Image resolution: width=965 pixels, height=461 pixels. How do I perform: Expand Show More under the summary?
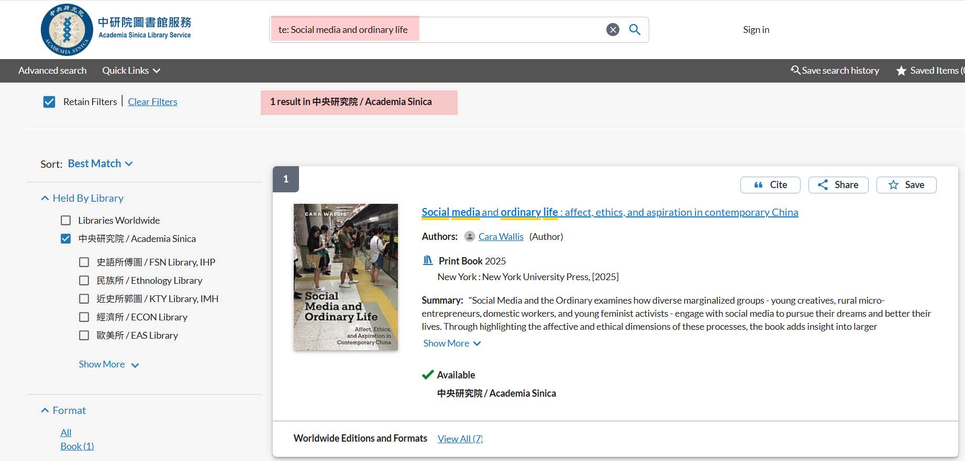(451, 343)
